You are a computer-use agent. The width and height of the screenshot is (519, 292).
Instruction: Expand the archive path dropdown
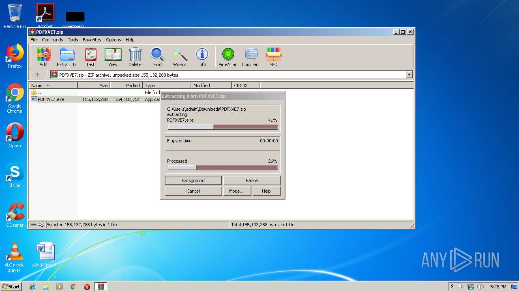[409, 75]
